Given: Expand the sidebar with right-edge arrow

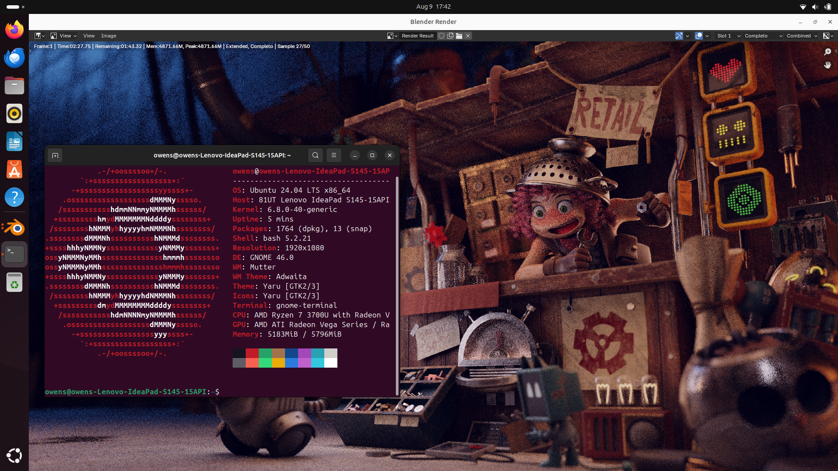Looking at the screenshot, I should pyautogui.click(x=836, y=51).
